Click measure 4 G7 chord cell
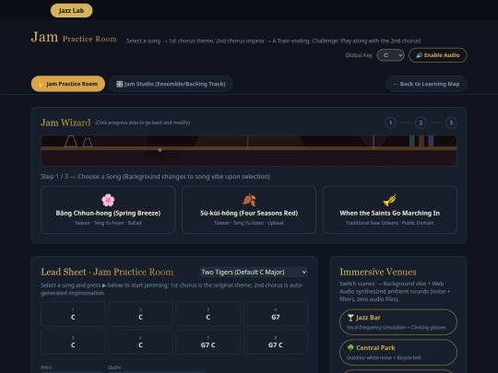The width and height of the screenshot is (498, 373). point(276,314)
